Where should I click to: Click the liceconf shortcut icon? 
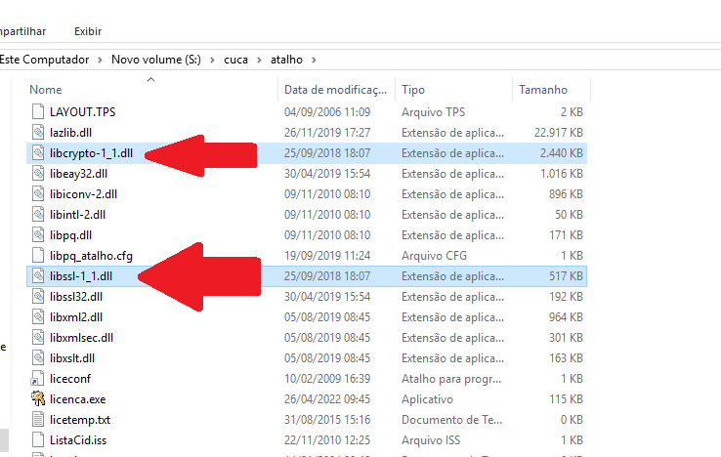click(37, 379)
